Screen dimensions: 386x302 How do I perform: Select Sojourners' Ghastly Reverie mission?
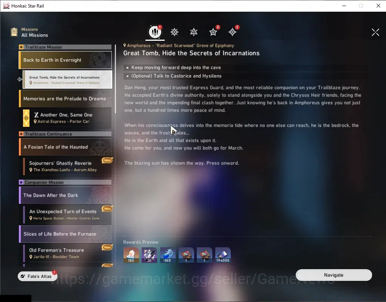67,166
